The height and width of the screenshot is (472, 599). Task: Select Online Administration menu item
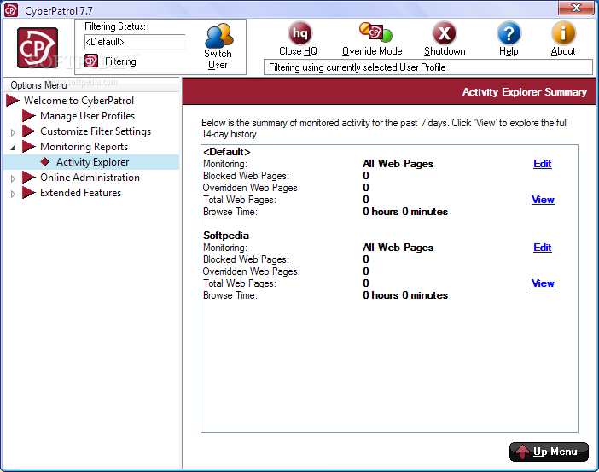(x=90, y=178)
